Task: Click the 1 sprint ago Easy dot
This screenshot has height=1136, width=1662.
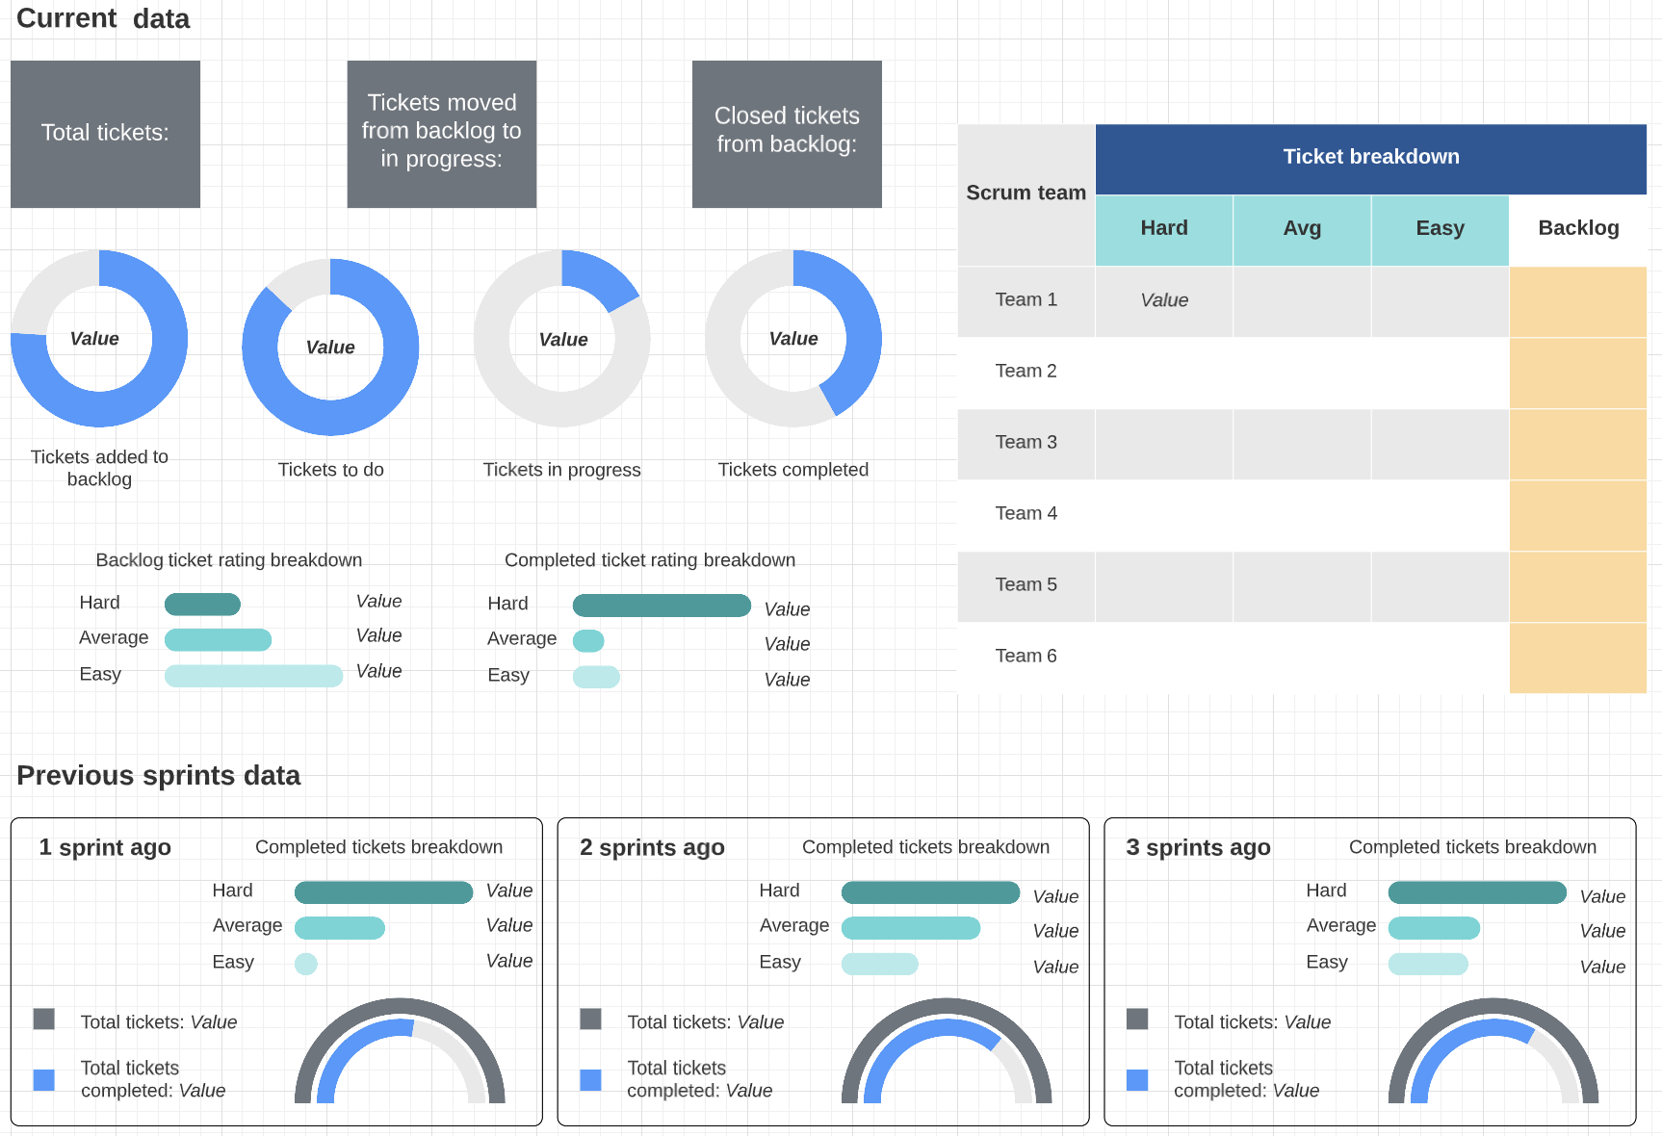Action: (306, 964)
